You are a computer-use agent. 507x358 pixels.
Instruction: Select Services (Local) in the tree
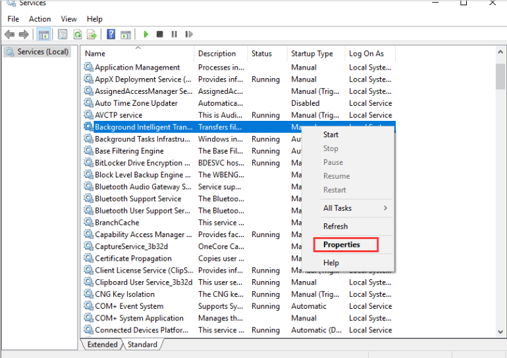43,52
